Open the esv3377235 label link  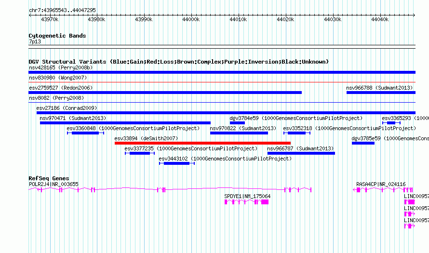191,148
